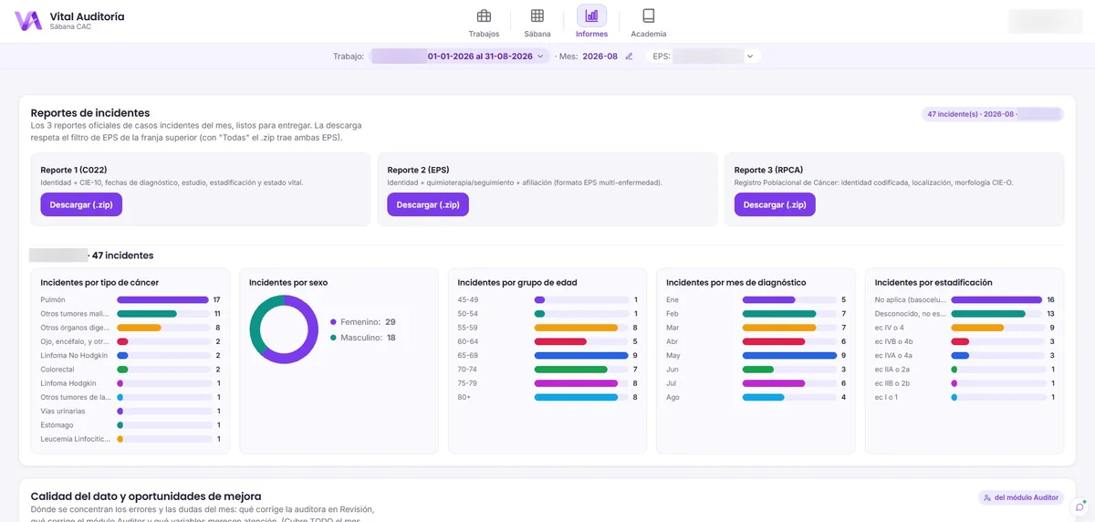
Task: Click Incidentes por estadificación heading
Action: [x=933, y=283]
